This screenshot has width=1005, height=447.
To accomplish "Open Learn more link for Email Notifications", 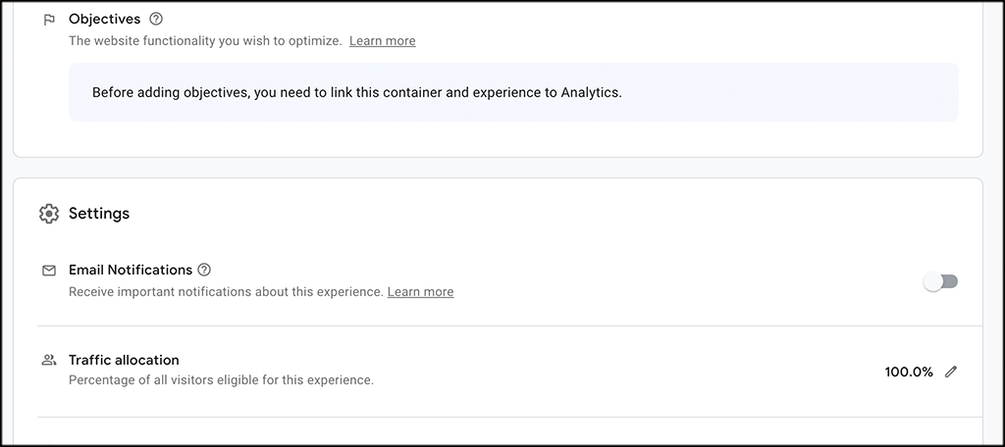I will 420,292.
